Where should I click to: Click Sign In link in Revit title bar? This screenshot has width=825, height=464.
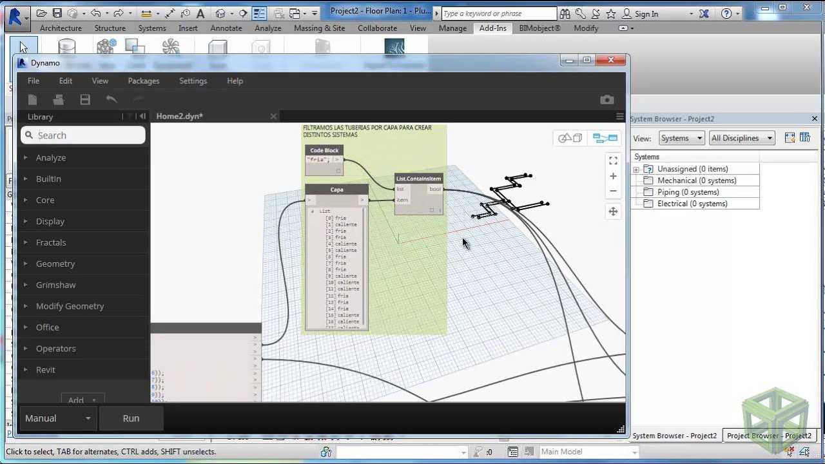646,14
